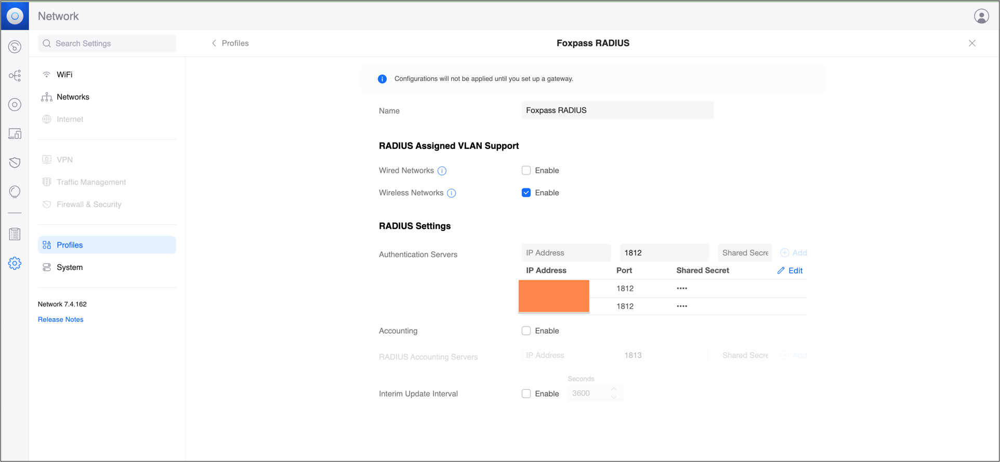Click the accounting Shared Secret field
This screenshot has width=1000, height=462.
point(745,356)
